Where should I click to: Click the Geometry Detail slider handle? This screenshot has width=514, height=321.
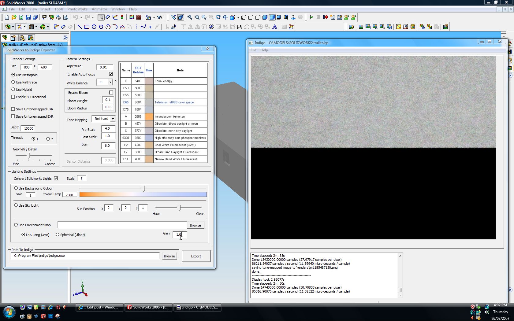29,156
